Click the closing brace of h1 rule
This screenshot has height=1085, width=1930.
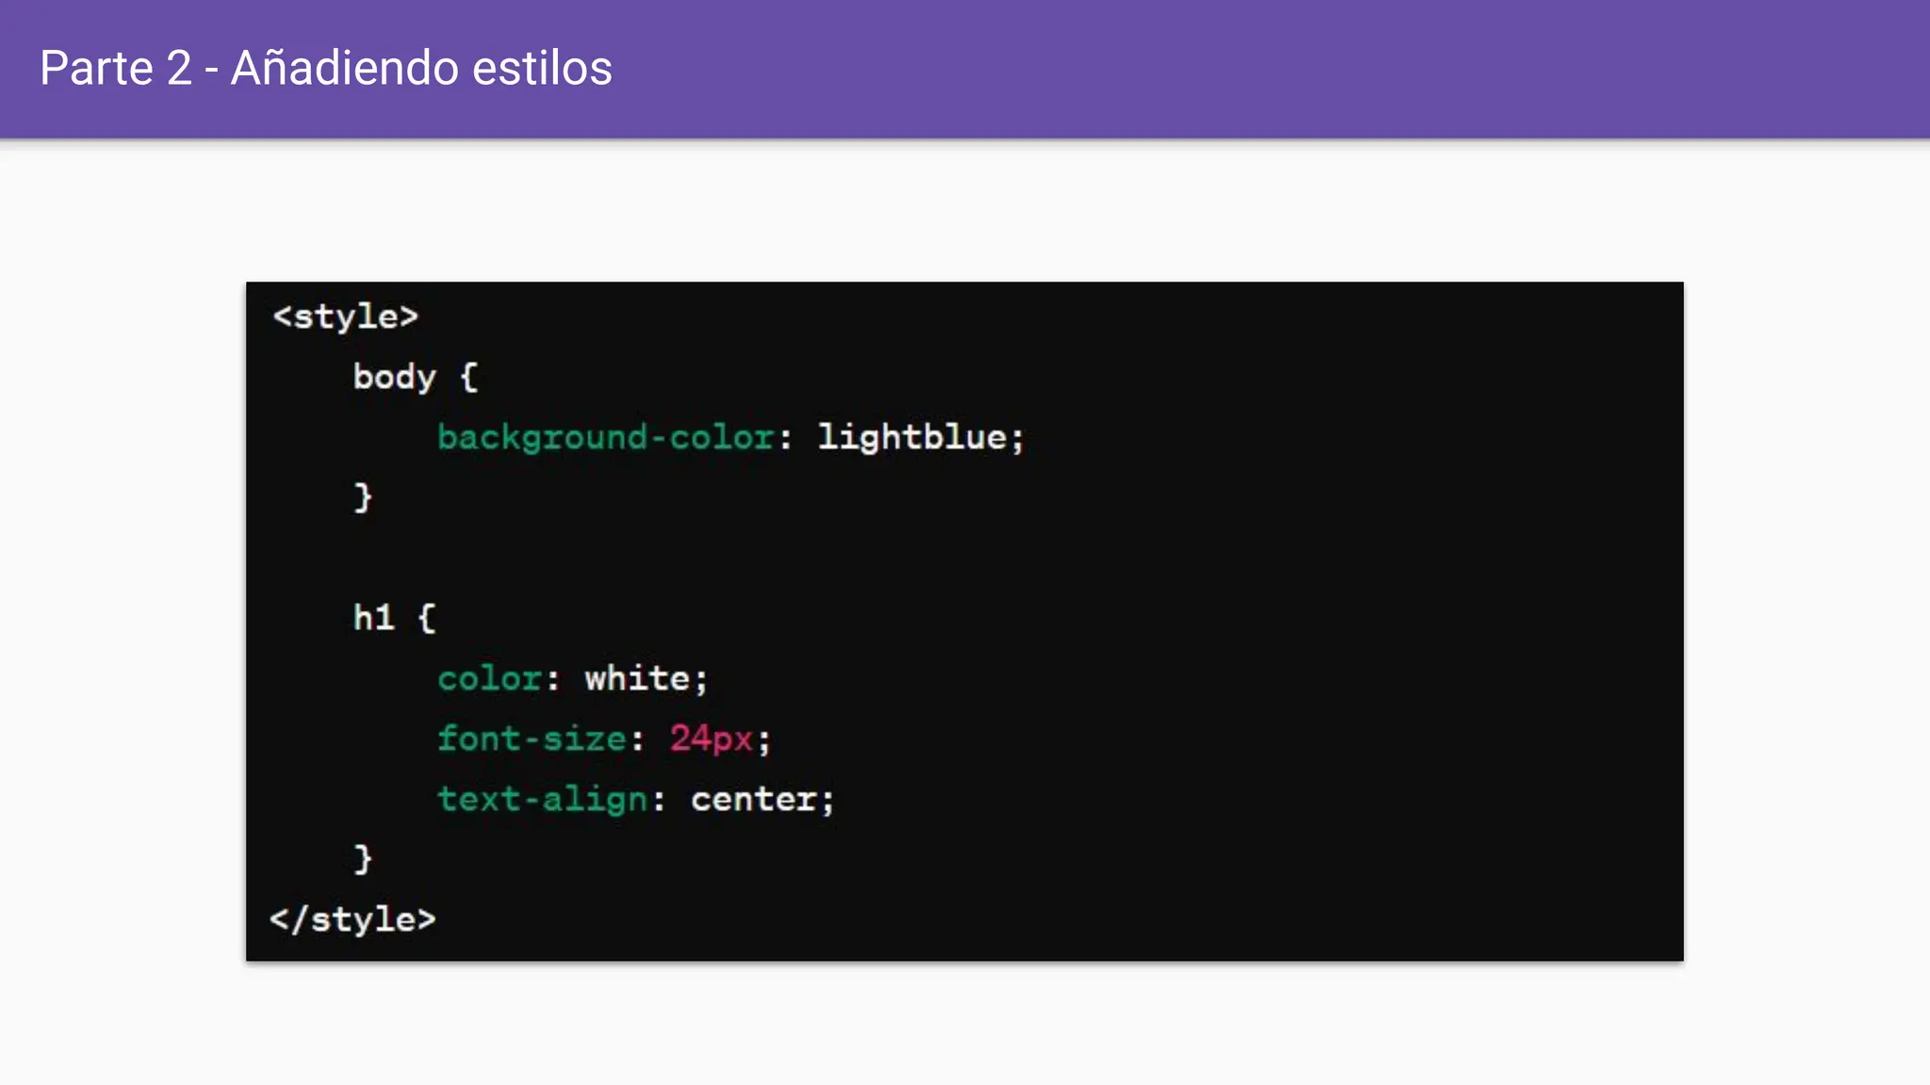pos(363,859)
